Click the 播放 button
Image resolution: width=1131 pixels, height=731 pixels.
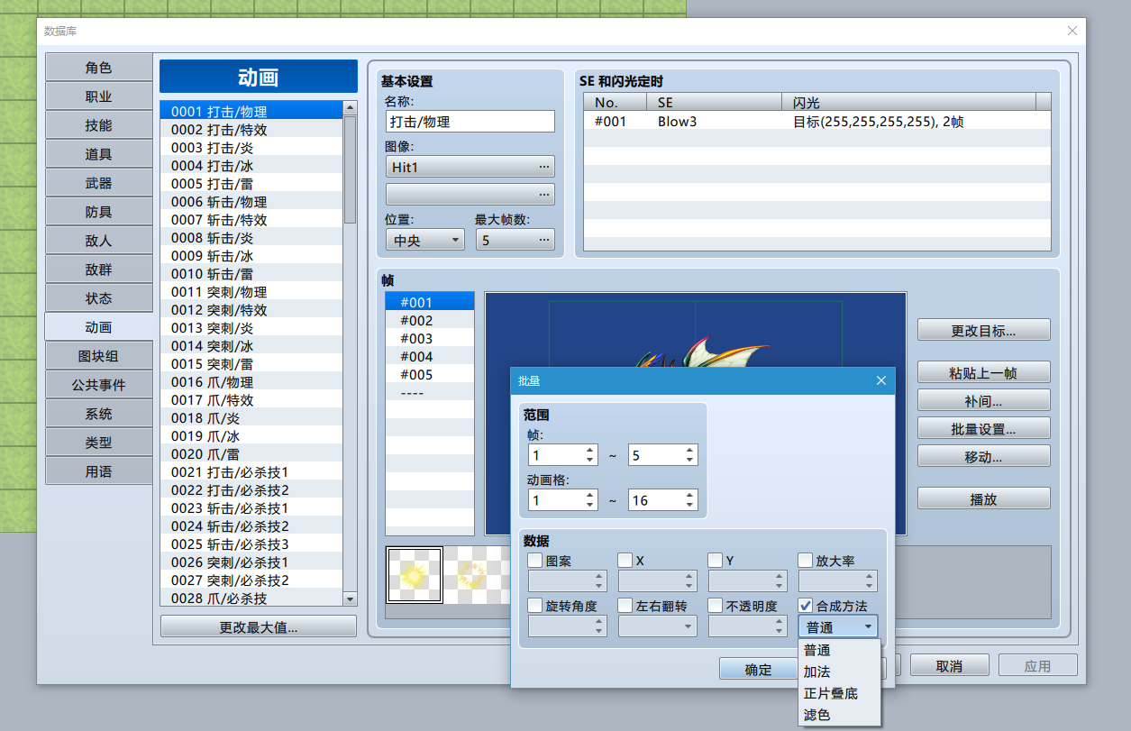[984, 498]
